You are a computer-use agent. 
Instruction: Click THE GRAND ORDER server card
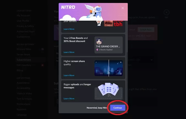coord(109,45)
